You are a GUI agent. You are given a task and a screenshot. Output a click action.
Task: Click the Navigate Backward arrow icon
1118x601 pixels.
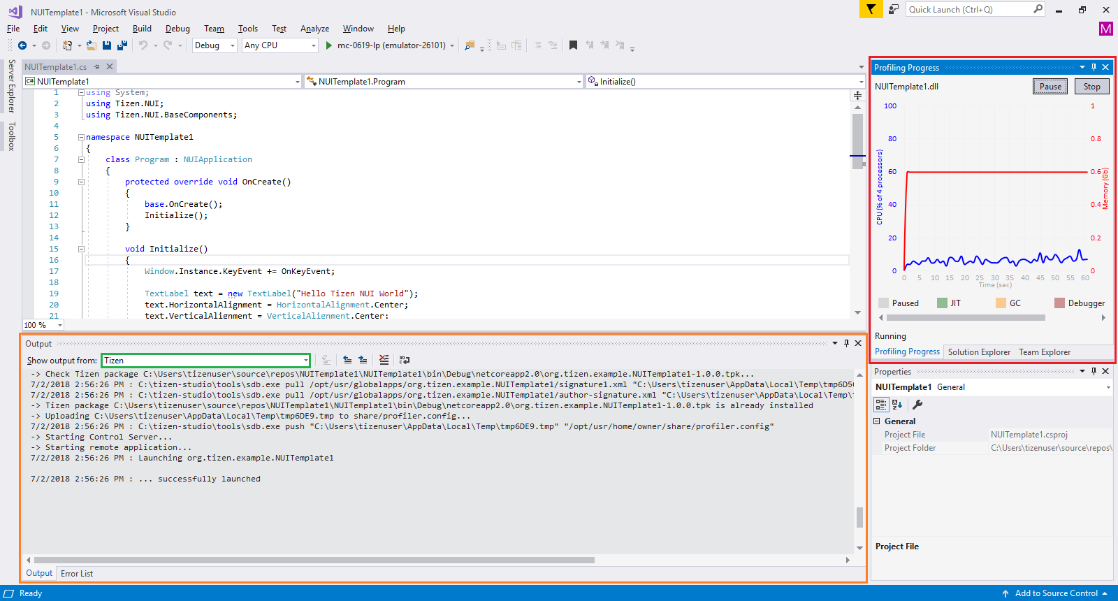[22, 45]
